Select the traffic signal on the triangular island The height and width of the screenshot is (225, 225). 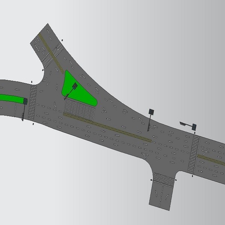(74, 86)
